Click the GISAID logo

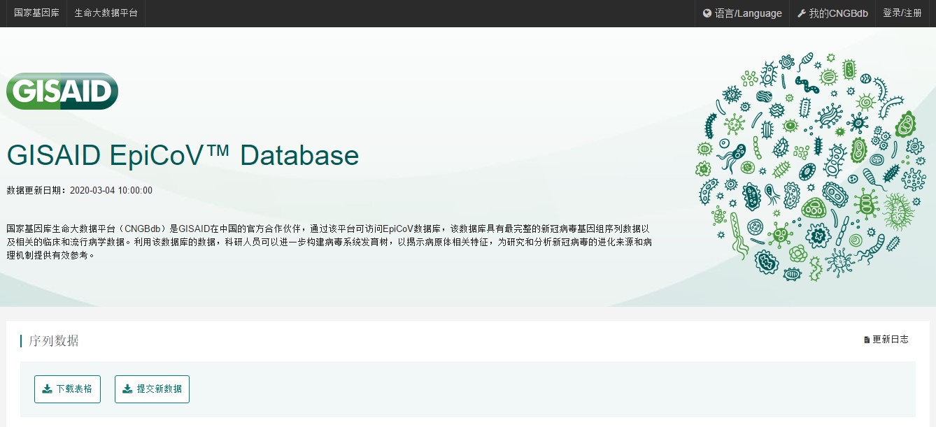click(62, 90)
